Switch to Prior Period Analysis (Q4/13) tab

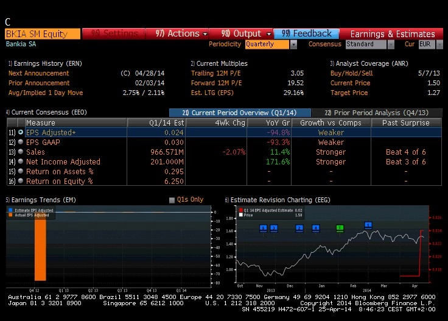(x=377, y=113)
